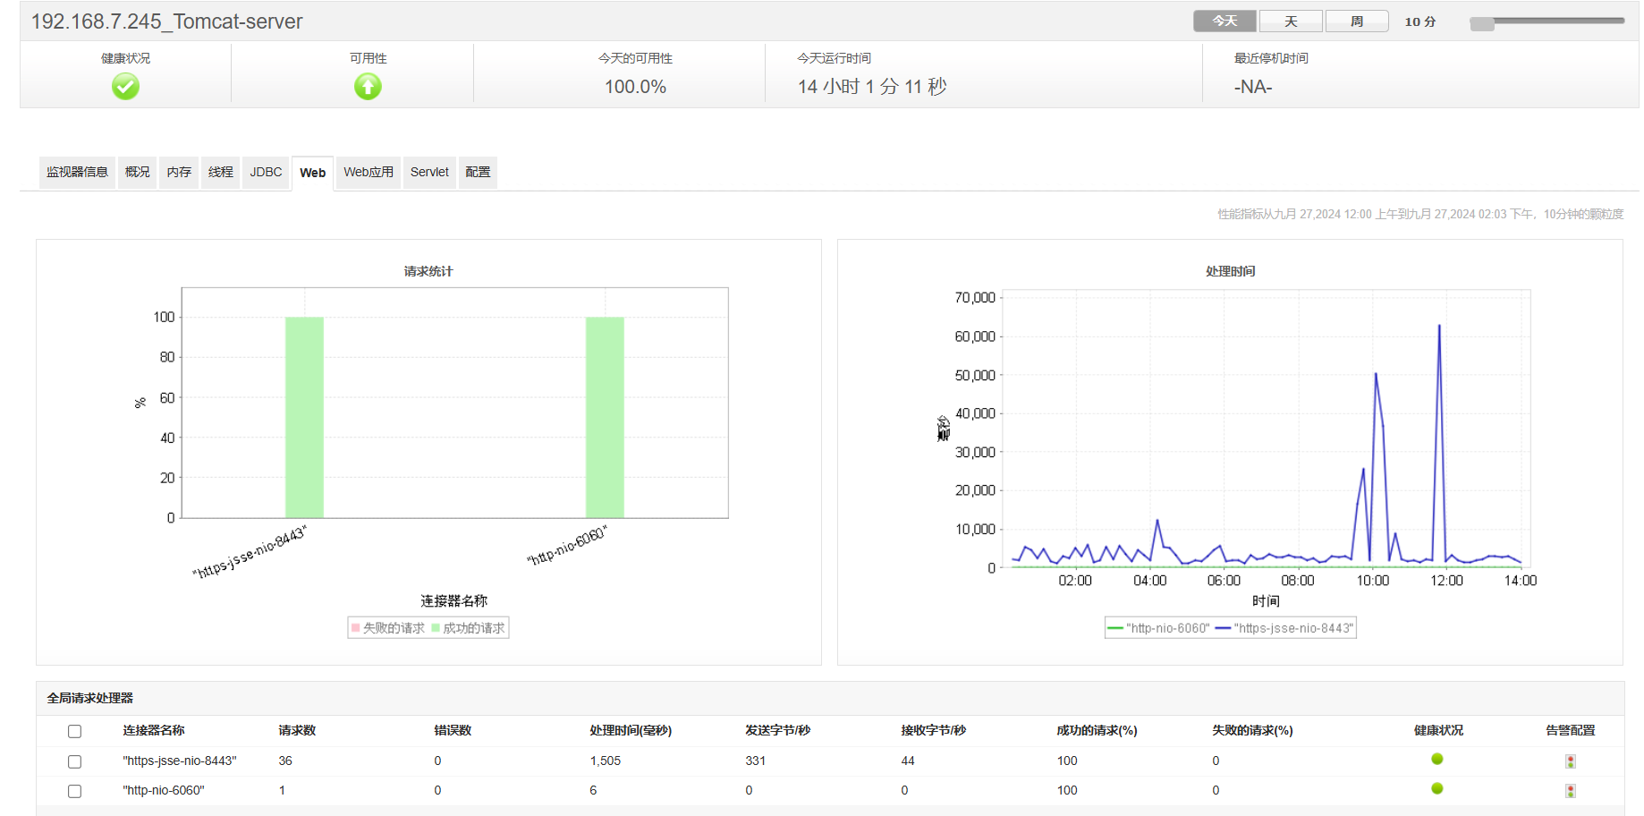The height and width of the screenshot is (816, 1644).
Task: Click health status dot for http-nio-6060
Action: click(1436, 789)
